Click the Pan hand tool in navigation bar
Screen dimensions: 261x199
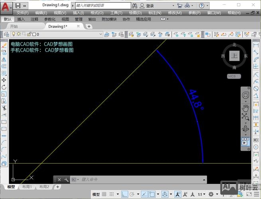coord(245,107)
